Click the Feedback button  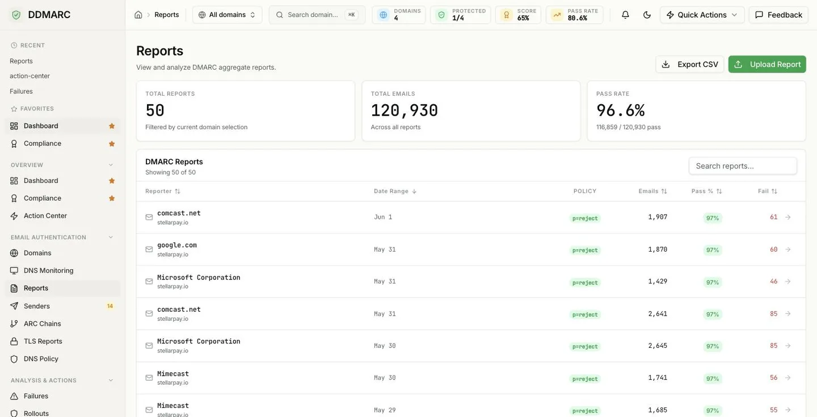coord(778,15)
